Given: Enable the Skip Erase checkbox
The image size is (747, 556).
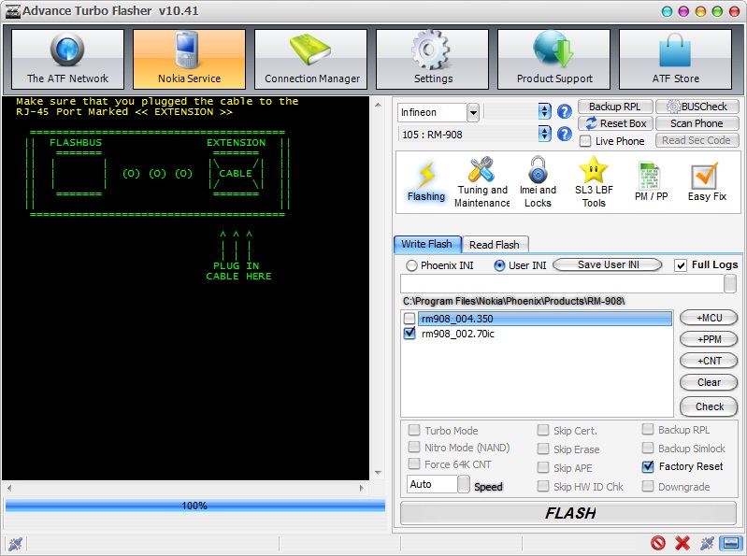Looking at the screenshot, I should (x=542, y=449).
